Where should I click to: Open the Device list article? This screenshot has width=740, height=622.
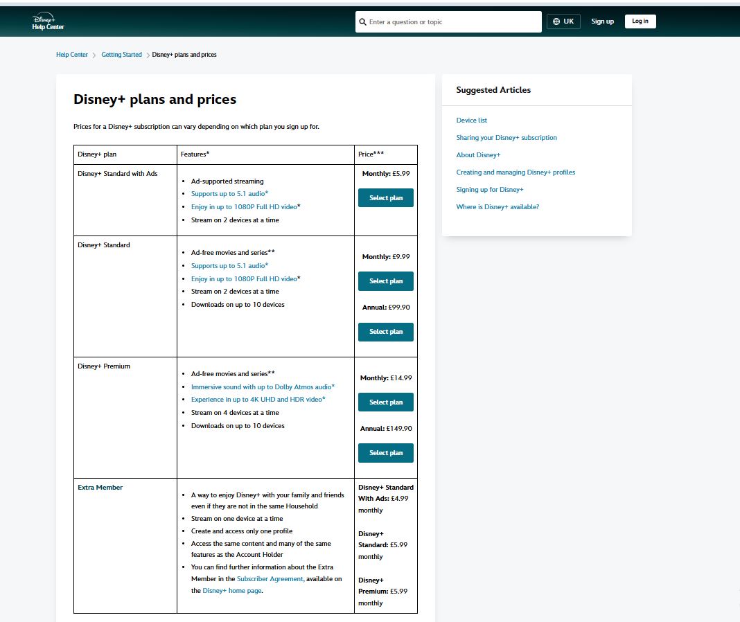click(x=471, y=121)
